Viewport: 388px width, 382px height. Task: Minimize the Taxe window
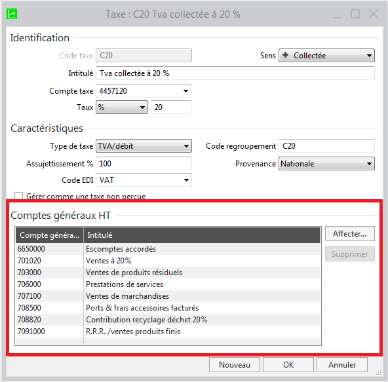coord(337,14)
